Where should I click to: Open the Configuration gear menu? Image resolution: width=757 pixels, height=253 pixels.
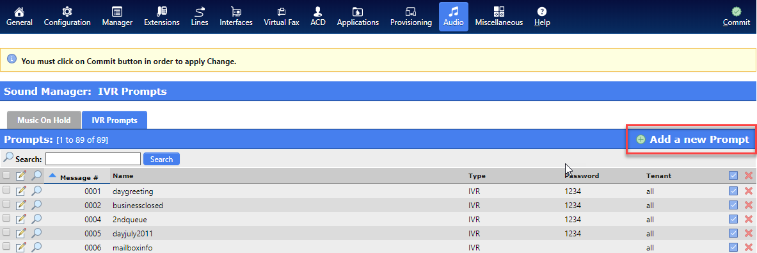point(67,17)
